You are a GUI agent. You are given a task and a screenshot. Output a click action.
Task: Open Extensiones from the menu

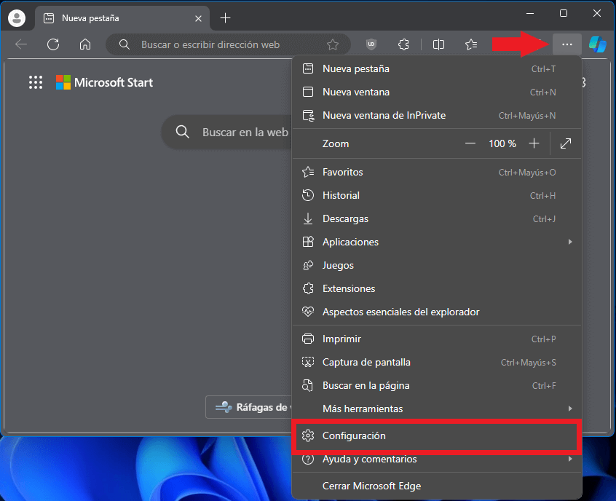pyautogui.click(x=437, y=288)
